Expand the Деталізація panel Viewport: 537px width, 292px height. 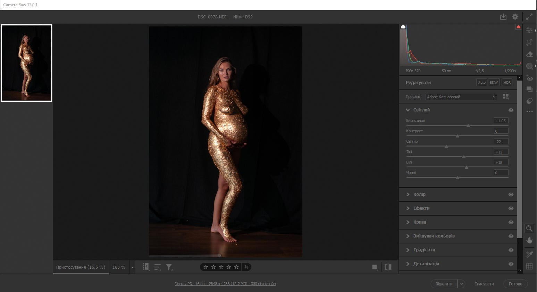pos(408,264)
